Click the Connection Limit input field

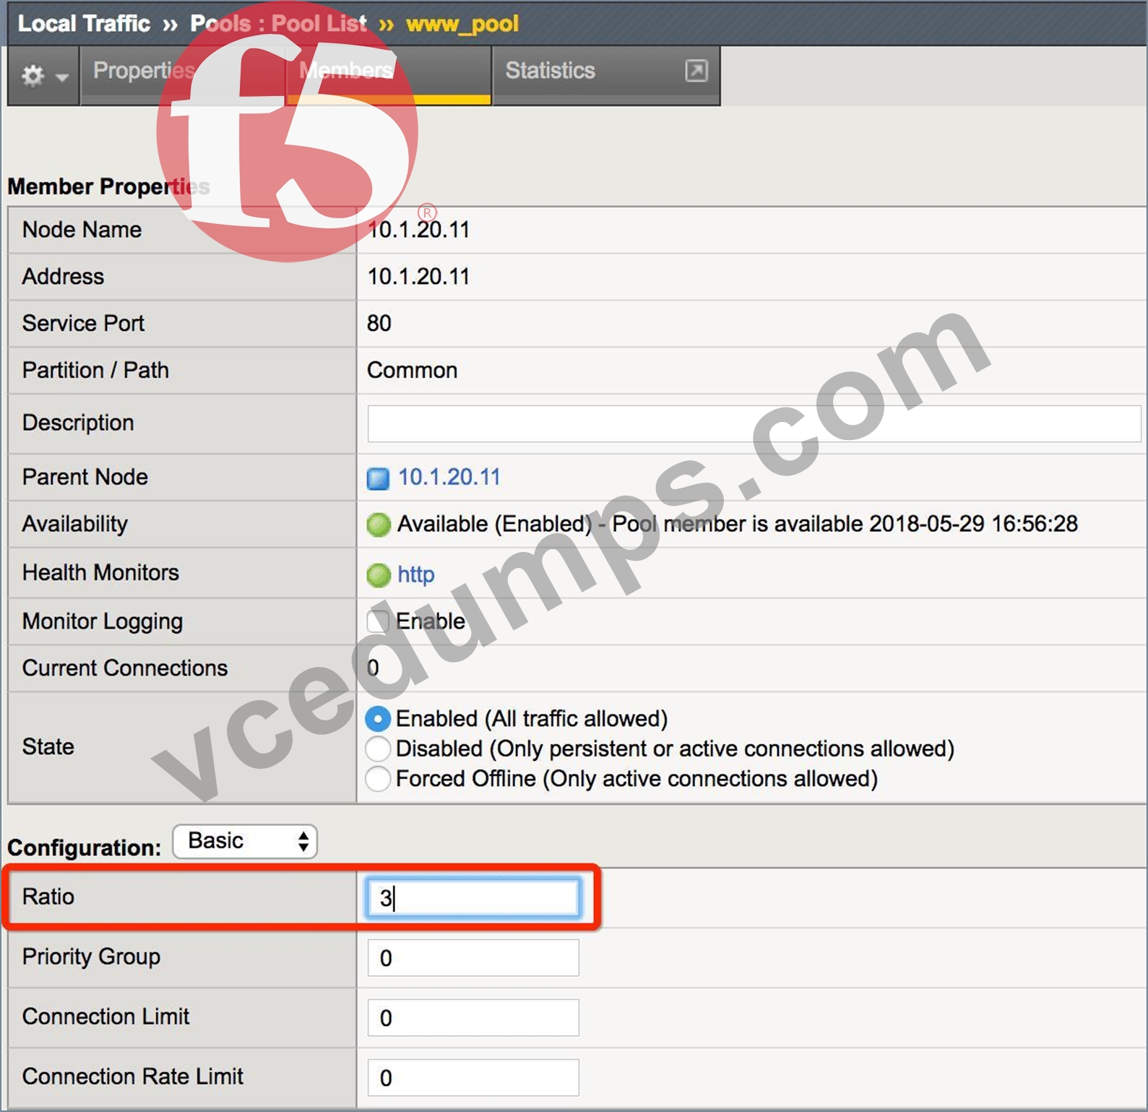point(473,1017)
